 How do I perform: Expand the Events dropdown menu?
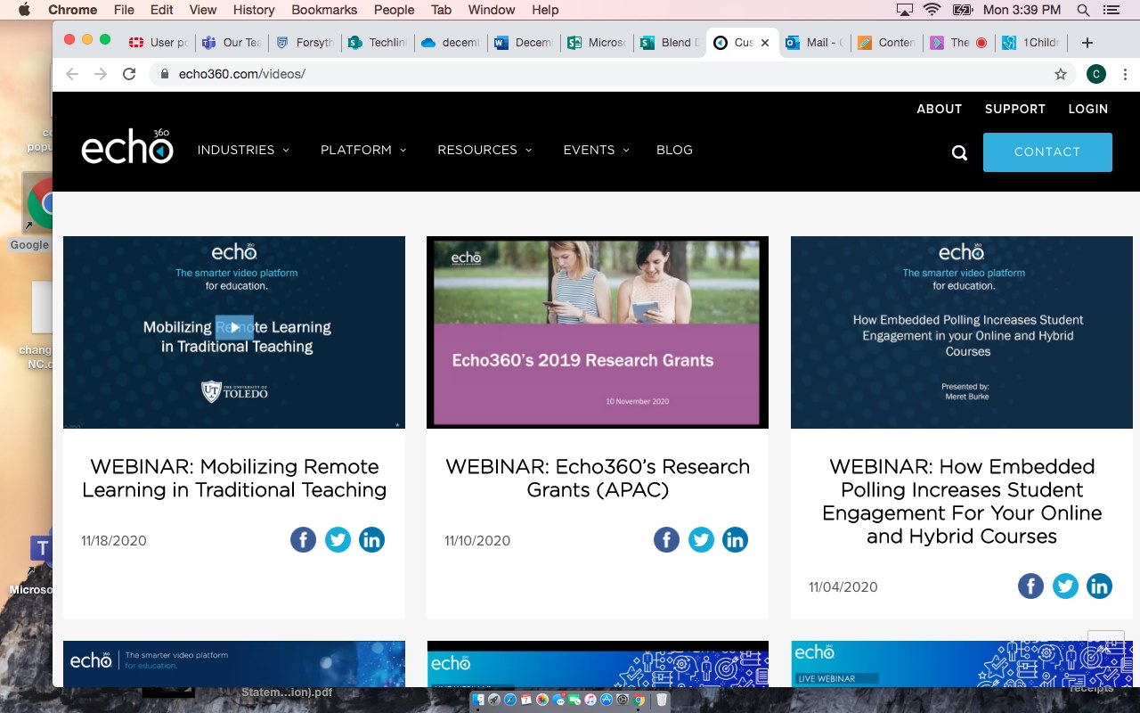click(x=596, y=150)
